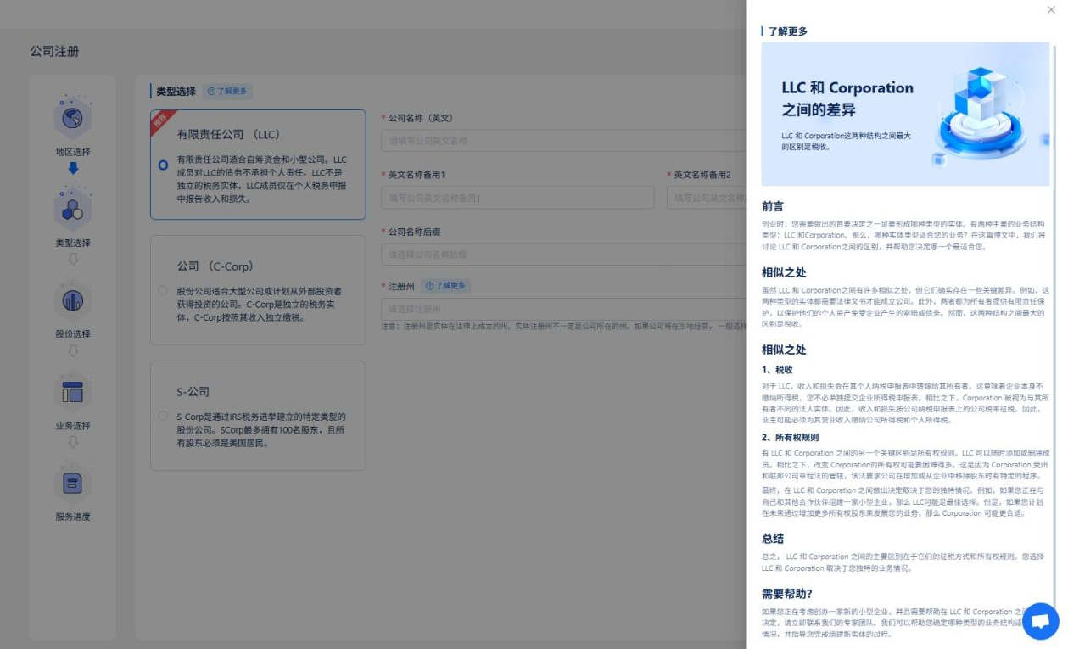
Task: Open the 股份选择 chart step icon
Action: pos(72,300)
